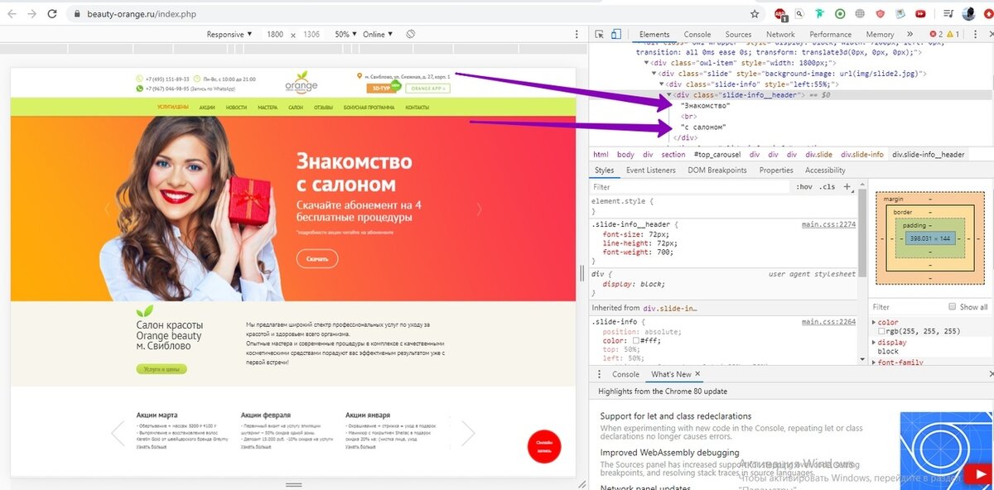View the yellow warning count indicator
The image size is (994, 490).
[x=953, y=35]
